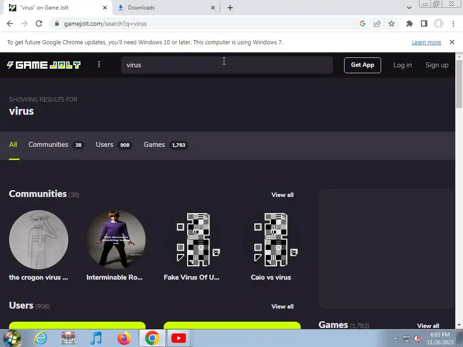View all Users results
The width and height of the screenshot is (463, 347).
(x=282, y=306)
